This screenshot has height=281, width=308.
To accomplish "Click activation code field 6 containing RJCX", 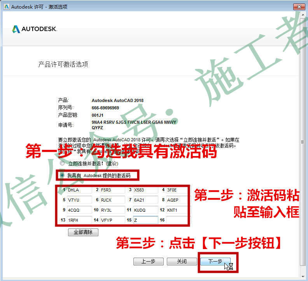I will click(x=112, y=200).
